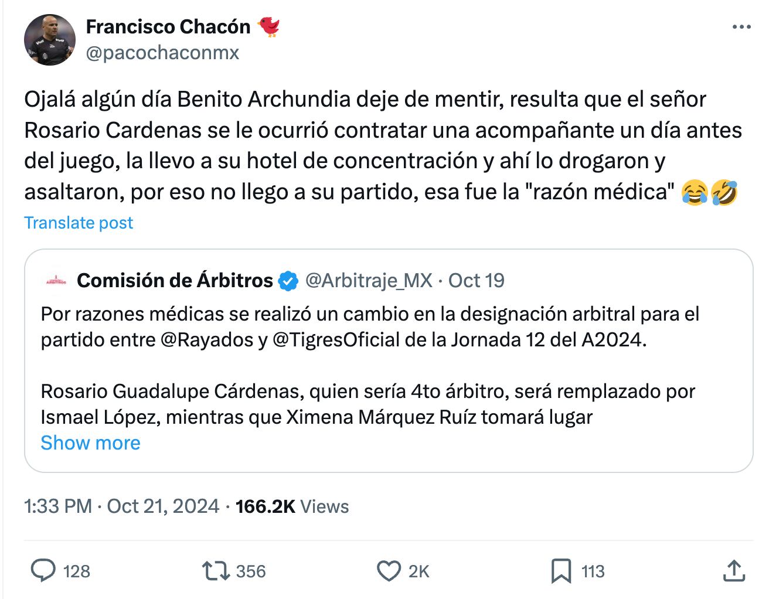Click the Francisco Chacón display name
Viewport: 769px width, 599px height.
point(168,26)
